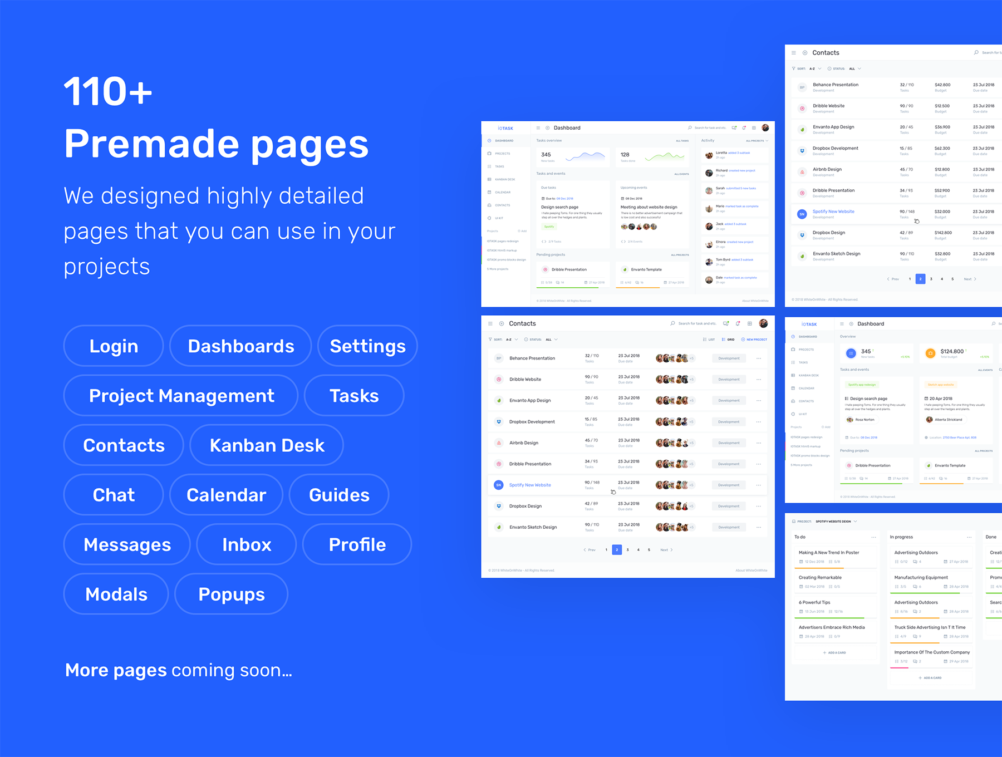Screen dimensions: 1002x757
Task: Click the apps grid icon in Dashboard header
Action: pyautogui.click(x=754, y=128)
